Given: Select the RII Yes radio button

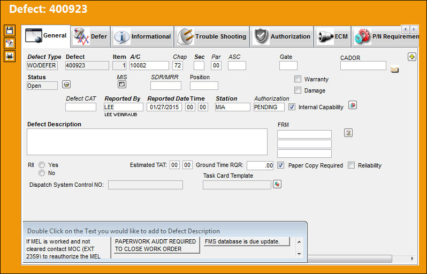Looking at the screenshot, I should [x=42, y=165].
